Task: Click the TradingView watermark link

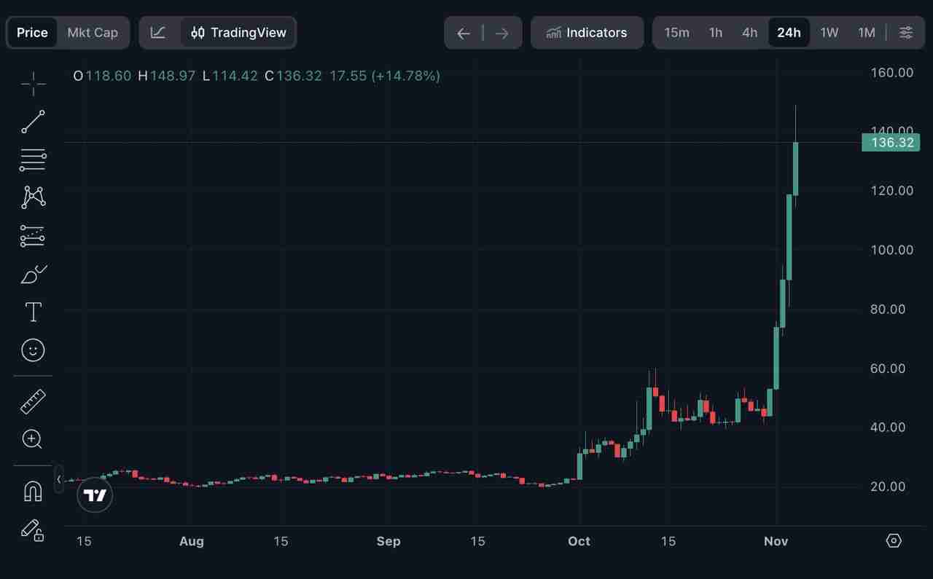Action: click(x=95, y=495)
